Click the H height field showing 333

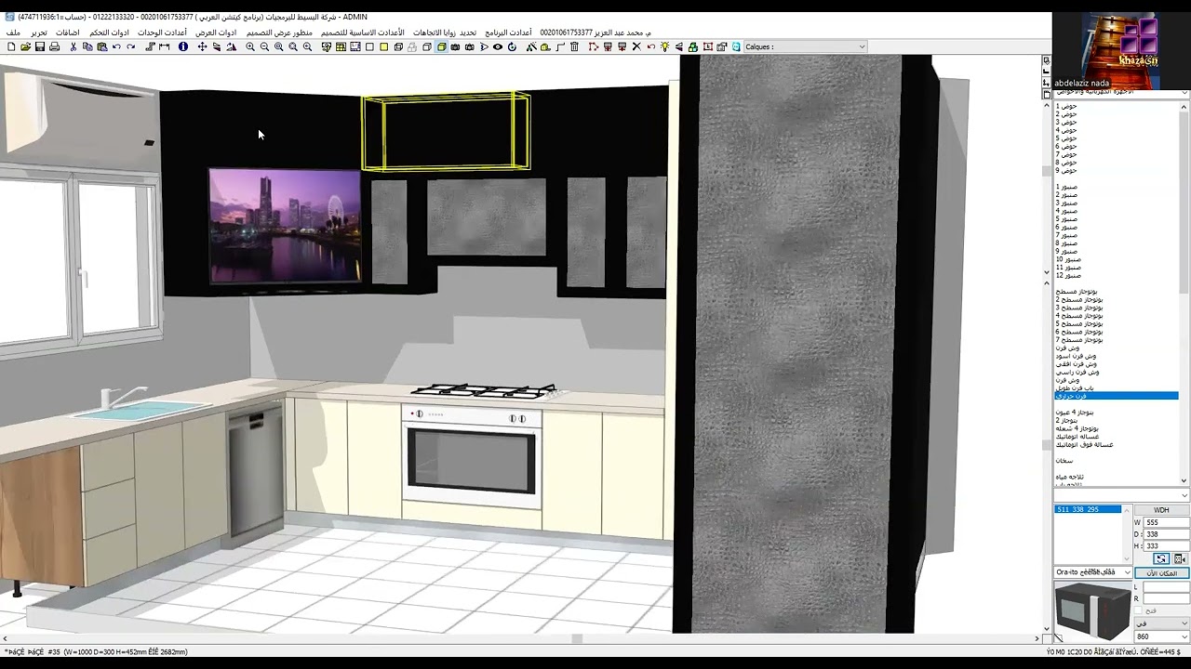click(x=1166, y=546)
